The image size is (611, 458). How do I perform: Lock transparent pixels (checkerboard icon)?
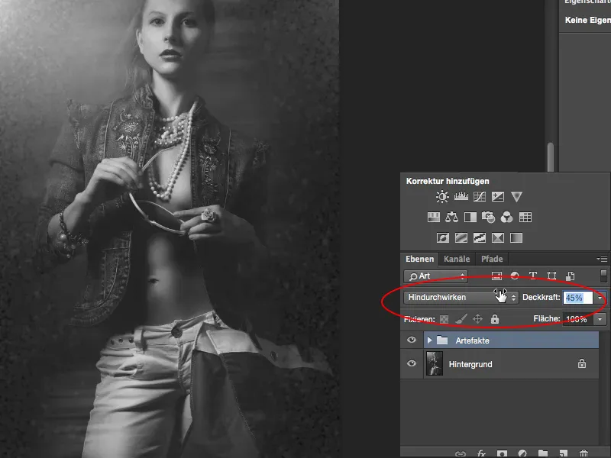pyautogui.click(x=444, y=319)
